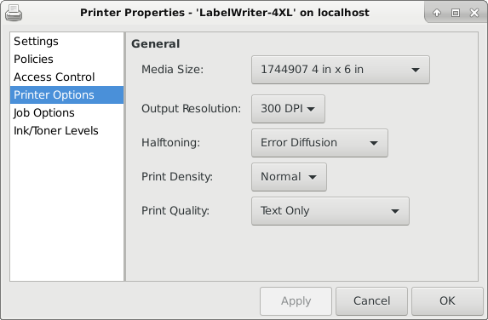Click the Apply button
This screenshot has width=488, height=320.
296,301
